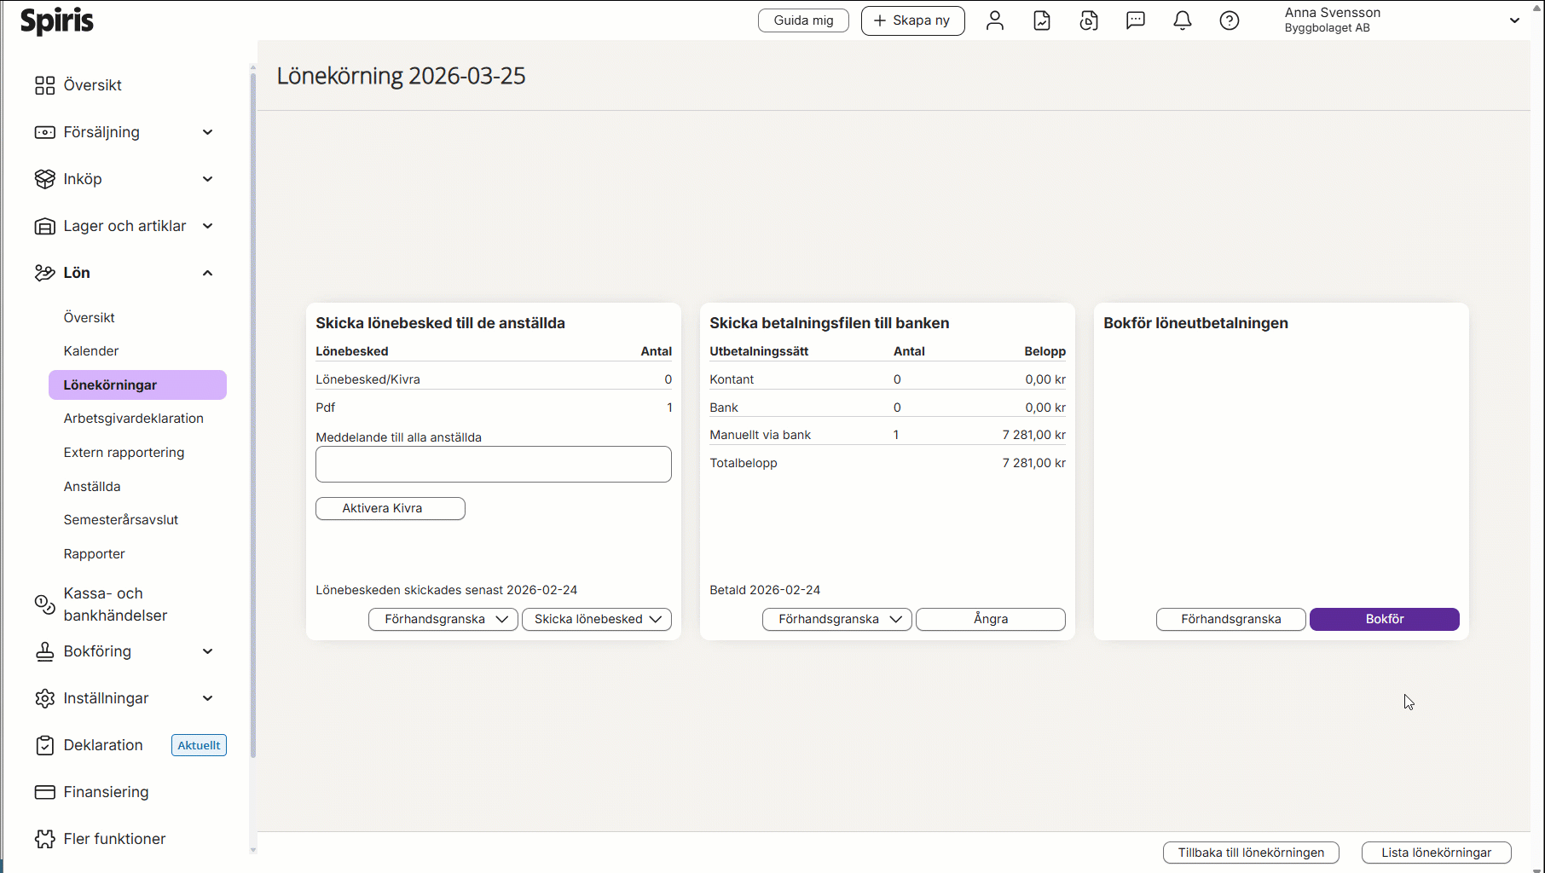1545x873 pixels.
Task: Click the Ångra button
Action: [x=990, y=619]
